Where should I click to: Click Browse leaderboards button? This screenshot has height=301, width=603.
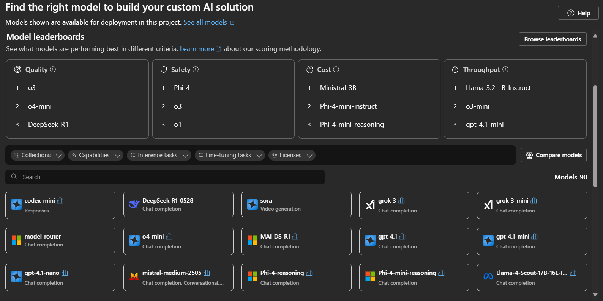552,39
